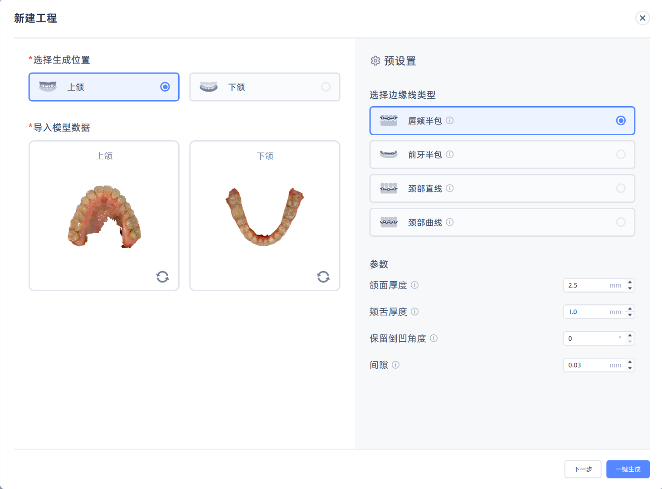Click the 参数 section heading
The height and width of the screenshot is (489, 662).
point(379,264)
